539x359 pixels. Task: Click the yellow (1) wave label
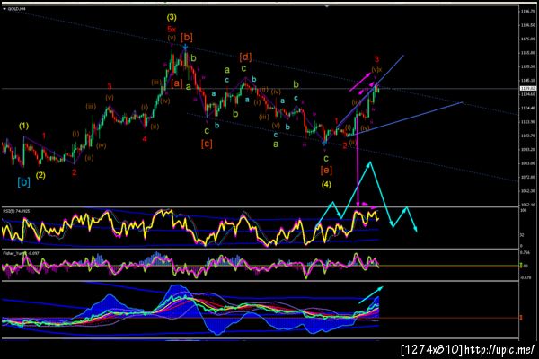[x=23, y=126]
